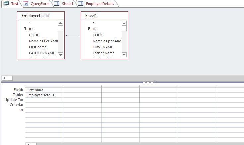Viewport: 244px width, 145px height.
Task: Select asterisk all-fields in Sheet1
Action: 93,23
